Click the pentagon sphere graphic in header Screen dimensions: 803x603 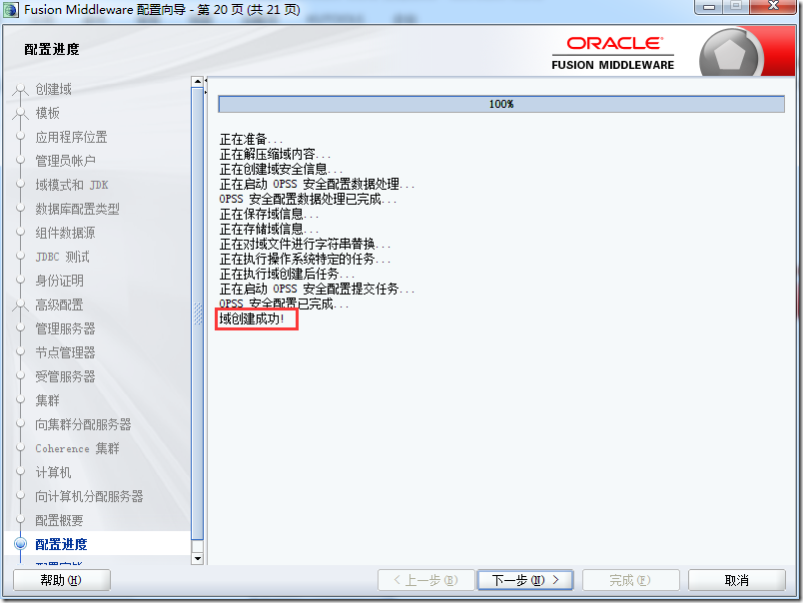pyautogui.click(x=729, y=54)
